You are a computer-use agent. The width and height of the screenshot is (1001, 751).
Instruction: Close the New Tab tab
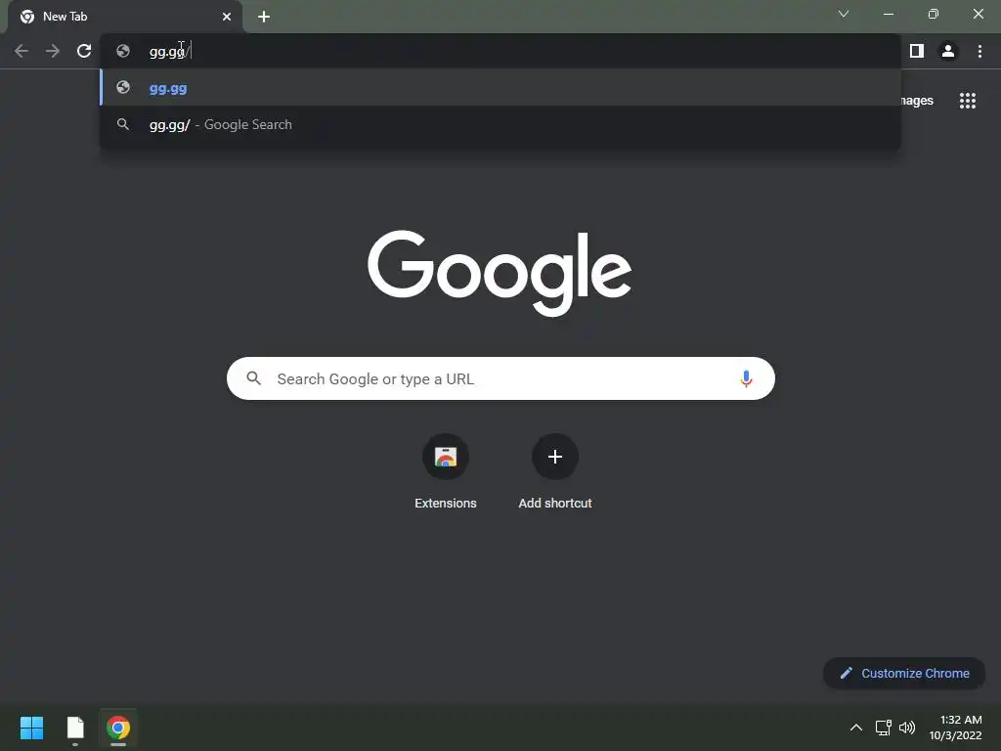pyautogui.click(x=227, y=17)
